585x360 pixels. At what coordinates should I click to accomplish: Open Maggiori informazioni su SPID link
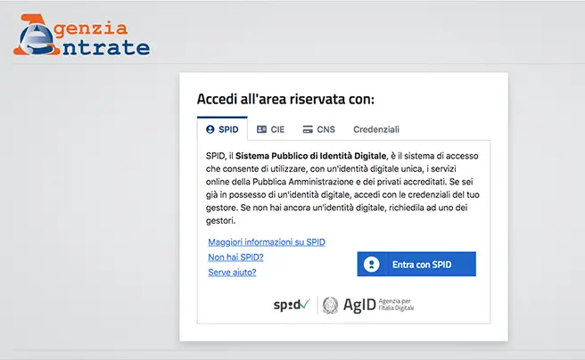267,242
